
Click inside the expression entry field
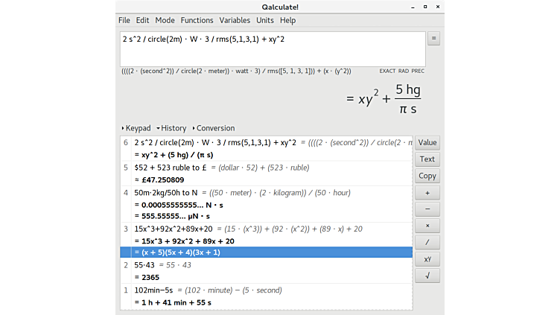click(x=272, y=48)
